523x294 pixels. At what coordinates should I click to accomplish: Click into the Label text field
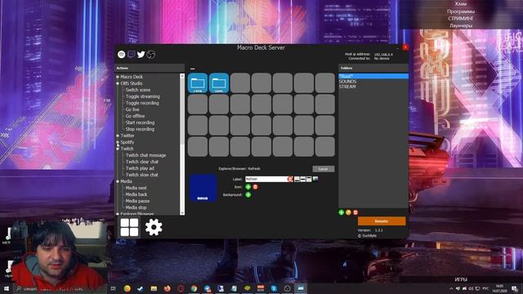266,180
